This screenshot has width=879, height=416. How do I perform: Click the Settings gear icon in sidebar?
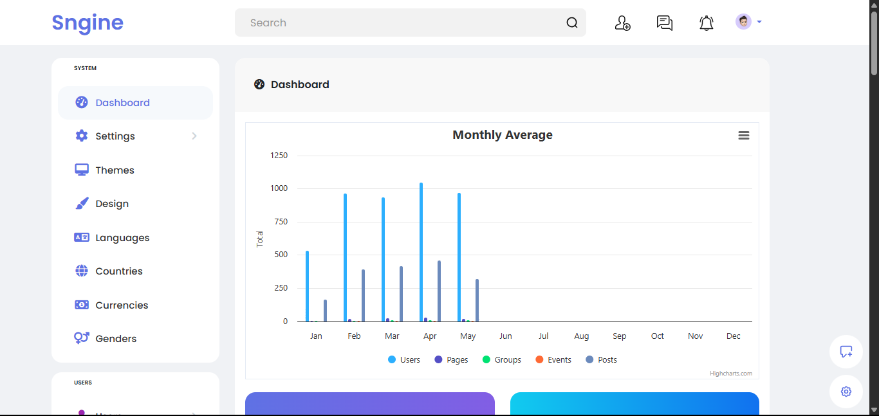coord(82,136)
